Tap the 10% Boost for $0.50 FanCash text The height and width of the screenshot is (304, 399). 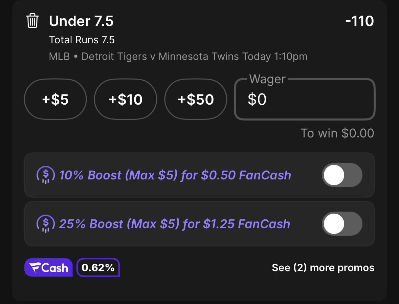coord(175,175)
